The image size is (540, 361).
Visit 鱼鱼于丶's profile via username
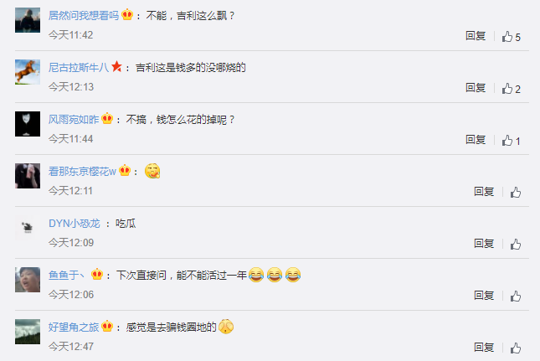tap(66, 275)
